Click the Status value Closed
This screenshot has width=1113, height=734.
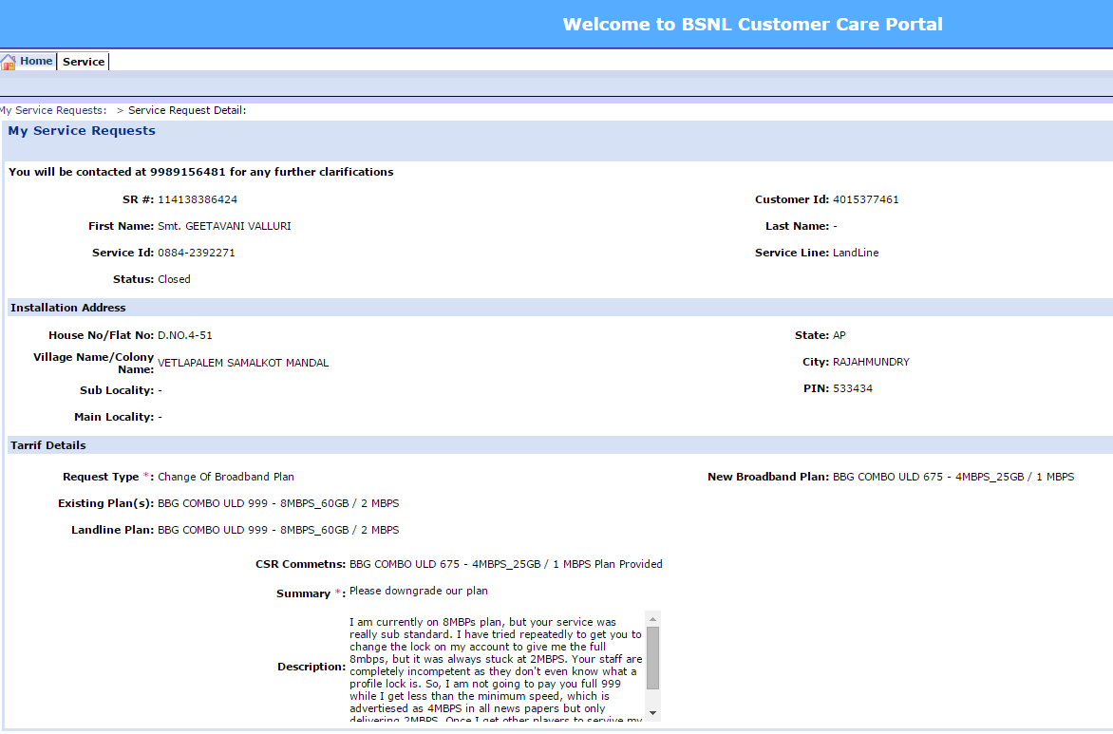(x=174, y=279)
